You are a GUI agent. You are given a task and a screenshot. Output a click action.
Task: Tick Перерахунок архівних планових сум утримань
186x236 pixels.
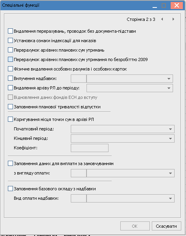(10, 50)
